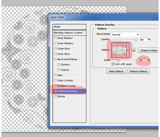The image size is (160, 137).
Task: Enable the Satin checkbox
Action: (x=55, y=75)
